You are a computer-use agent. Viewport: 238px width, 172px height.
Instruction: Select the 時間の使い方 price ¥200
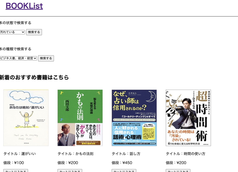(176, 163)
